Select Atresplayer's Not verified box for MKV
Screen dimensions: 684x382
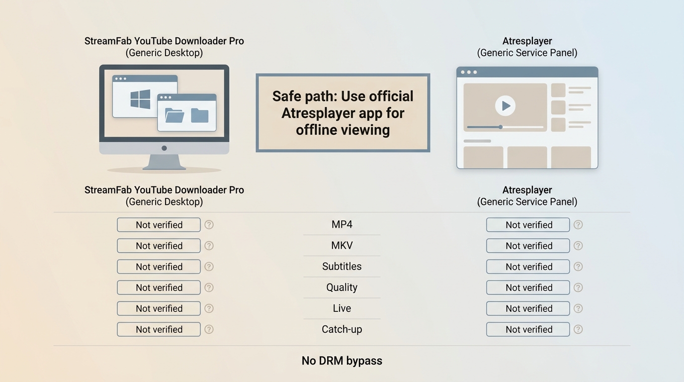pyautogui.click(x=528, y=246)
